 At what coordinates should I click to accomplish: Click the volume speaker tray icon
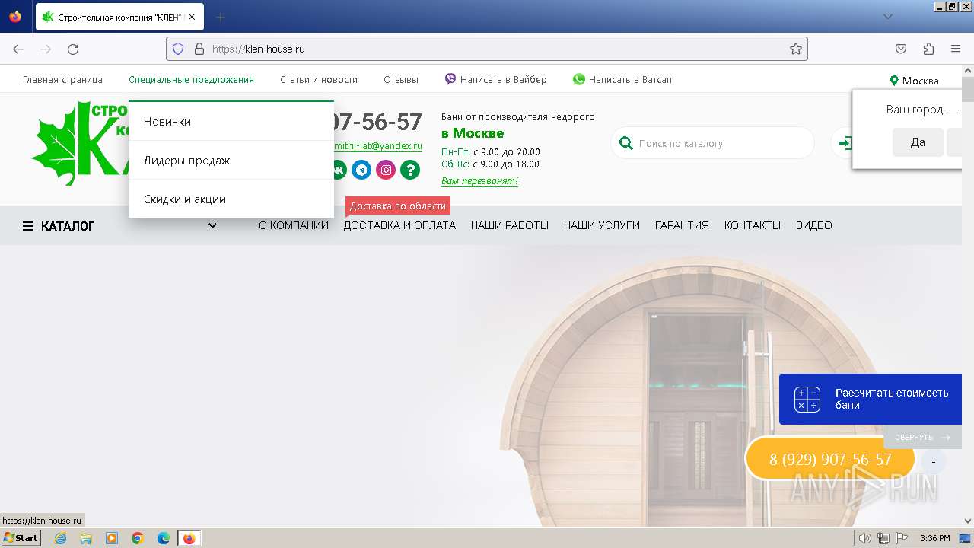click(x=864, y=538)
